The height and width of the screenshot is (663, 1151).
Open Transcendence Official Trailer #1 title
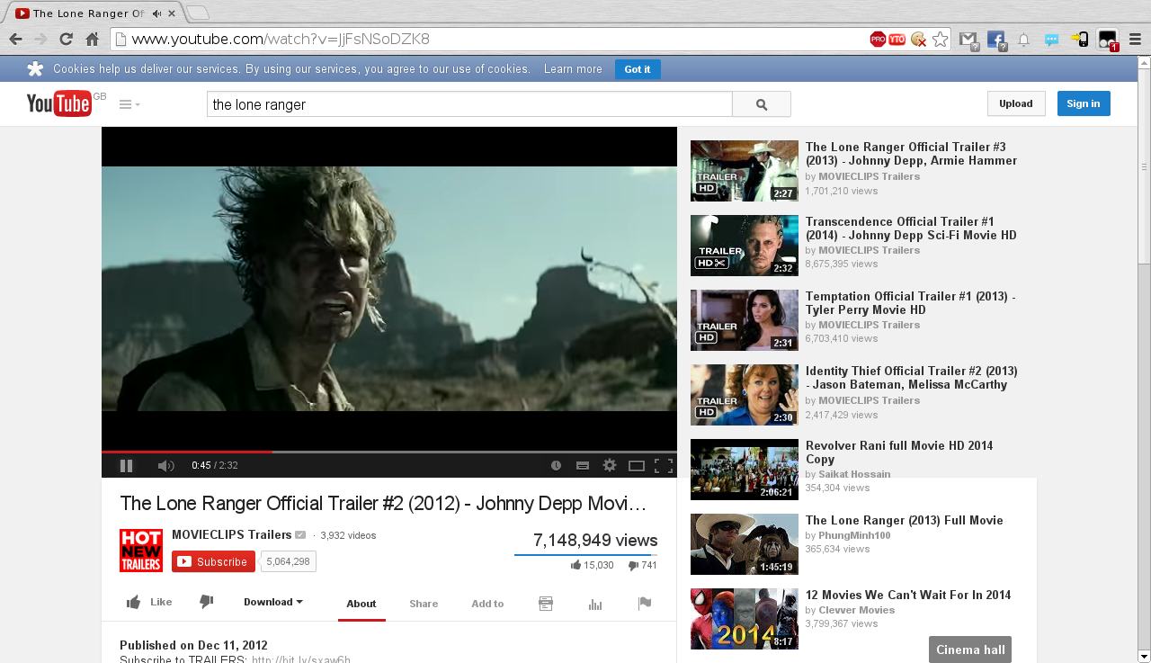pyautogui.click(x=911, y=228)
